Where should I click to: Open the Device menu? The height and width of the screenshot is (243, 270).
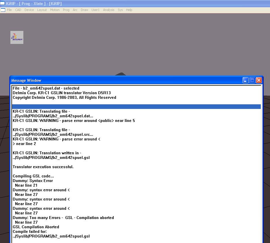click(x=29, y=10)
